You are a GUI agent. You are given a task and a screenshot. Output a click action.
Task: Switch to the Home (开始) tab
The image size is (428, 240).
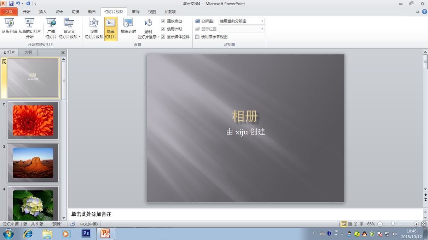pos(27,12)
